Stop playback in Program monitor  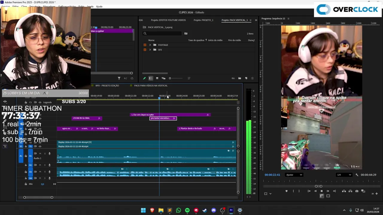point(322,191)
